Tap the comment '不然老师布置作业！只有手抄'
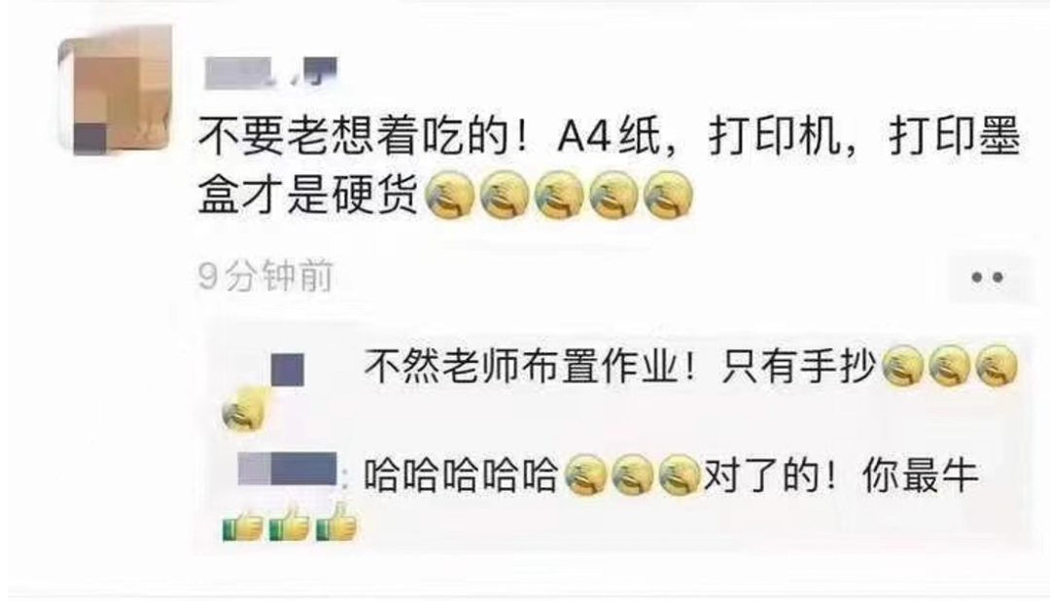 620,367
